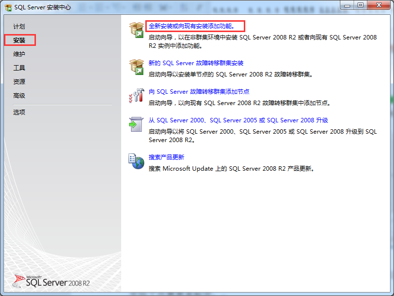
Task: Open the 选项 page
Action: click(19, 112)
